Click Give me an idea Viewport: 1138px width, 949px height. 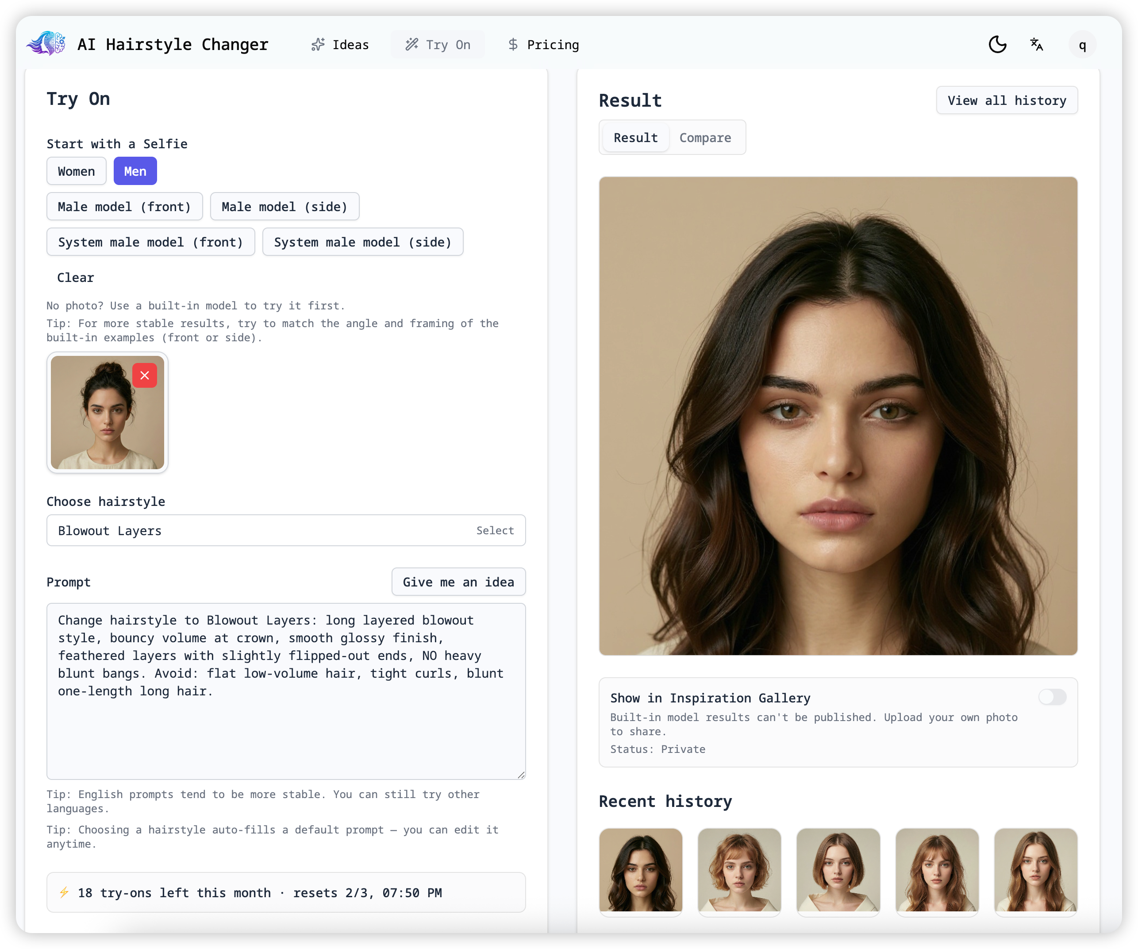click(458, 582)
